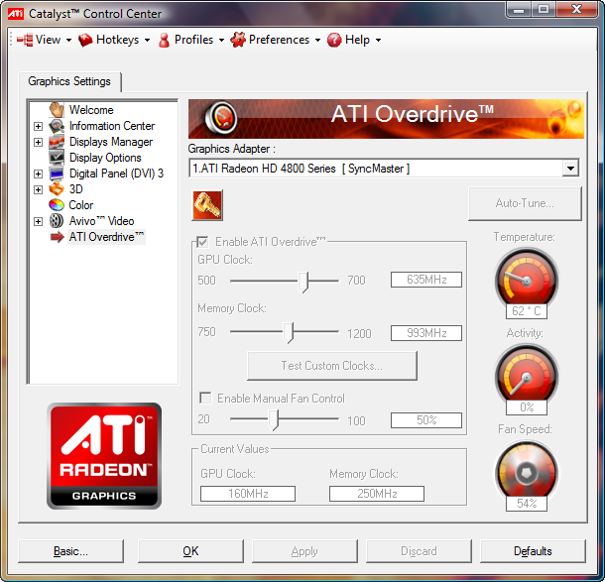Screen dimensions: 605x582
Task: Click the Profiles person icon
Action: (164, 40)
